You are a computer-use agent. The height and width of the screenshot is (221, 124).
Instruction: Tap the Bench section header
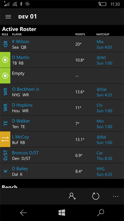(x=9, y=186)
